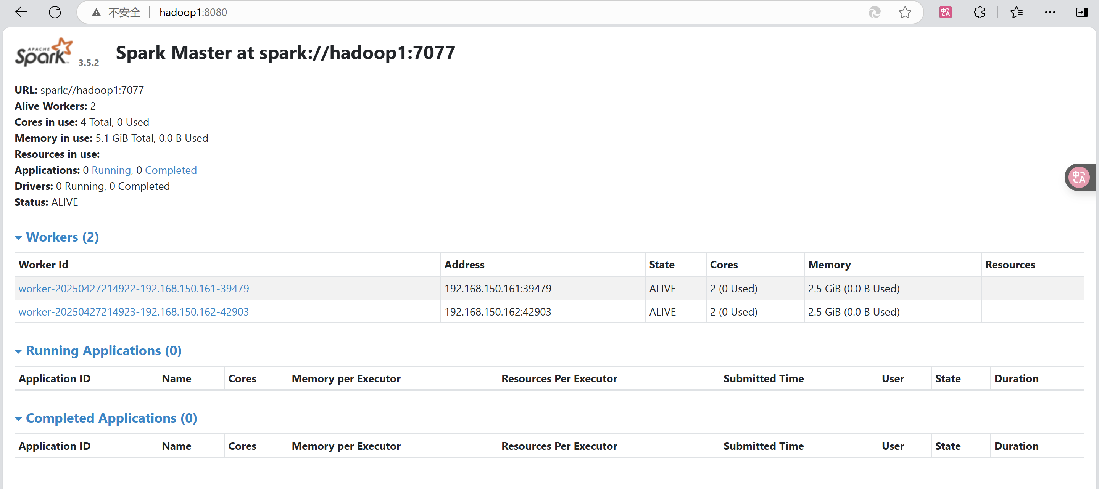Open the not-secure warning icon
This screenshot has width=1099, height=489.
coord(97,13)
